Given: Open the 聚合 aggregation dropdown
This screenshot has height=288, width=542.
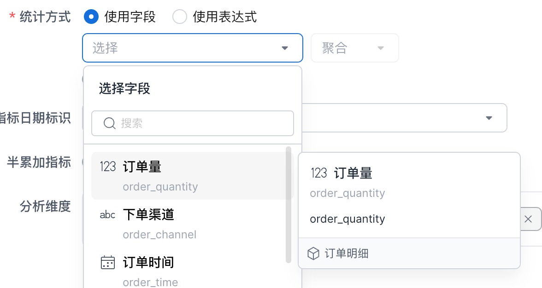Looking at the screenshot, I should pos(354,48).
